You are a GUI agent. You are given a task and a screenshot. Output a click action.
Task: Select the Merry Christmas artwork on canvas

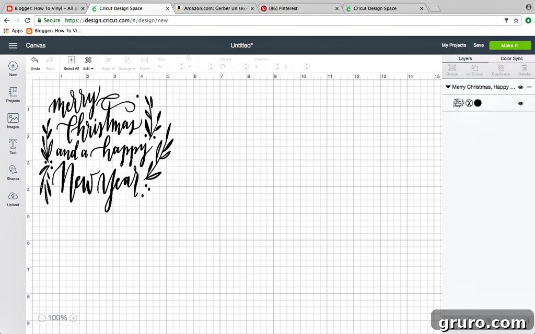[x=106, y=149]
